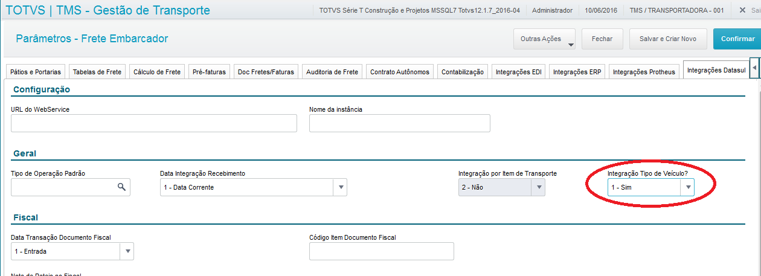Confirm the parameters with Confirmar
The height and width of the screenshot is (276, 761).
coord(737,39)
